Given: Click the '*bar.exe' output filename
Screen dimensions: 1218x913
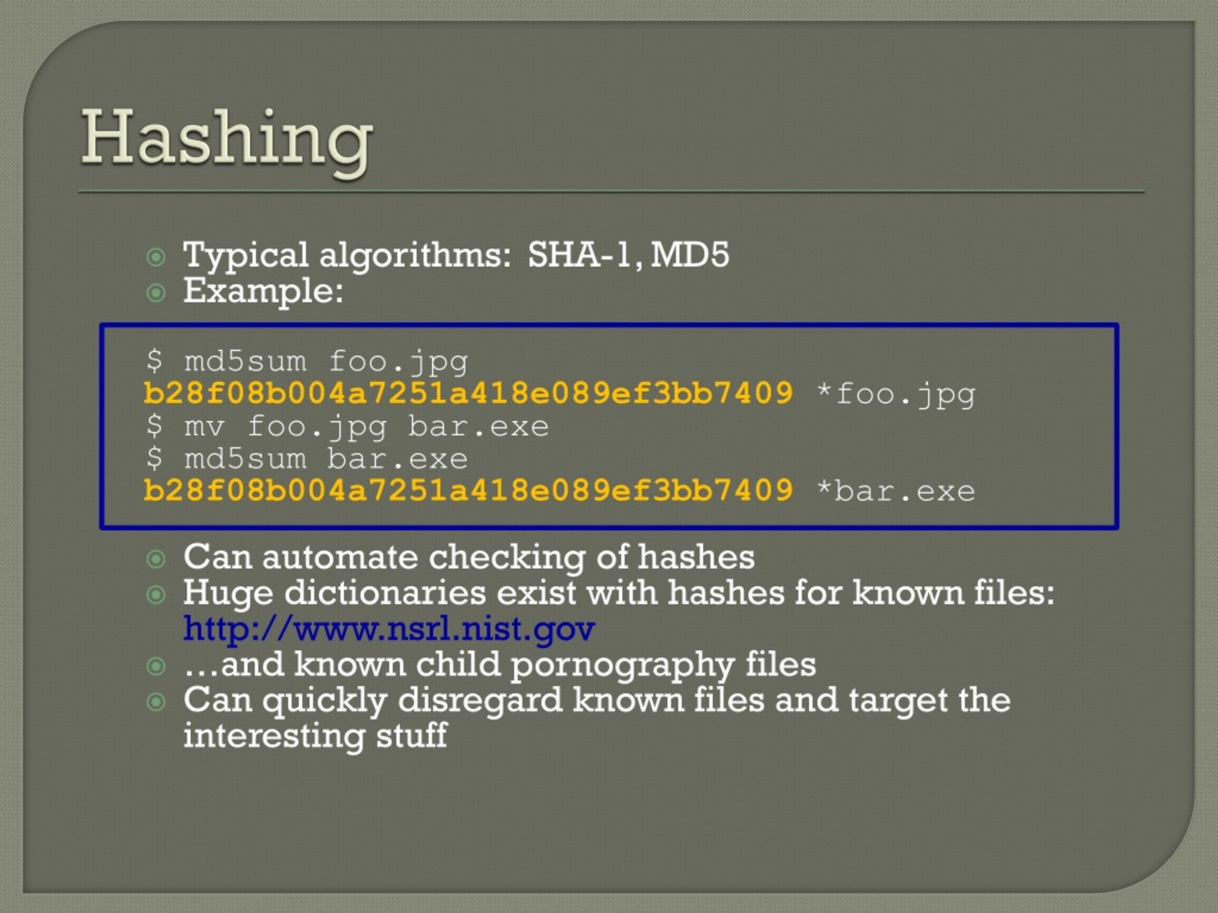Looking at the screenshot, I should tap(896, 491).
